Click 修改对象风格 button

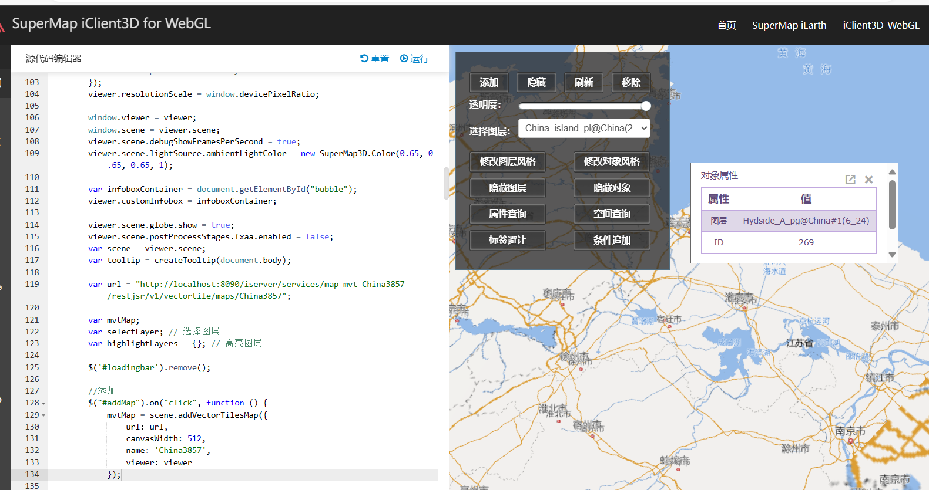[x=612, y=161]
